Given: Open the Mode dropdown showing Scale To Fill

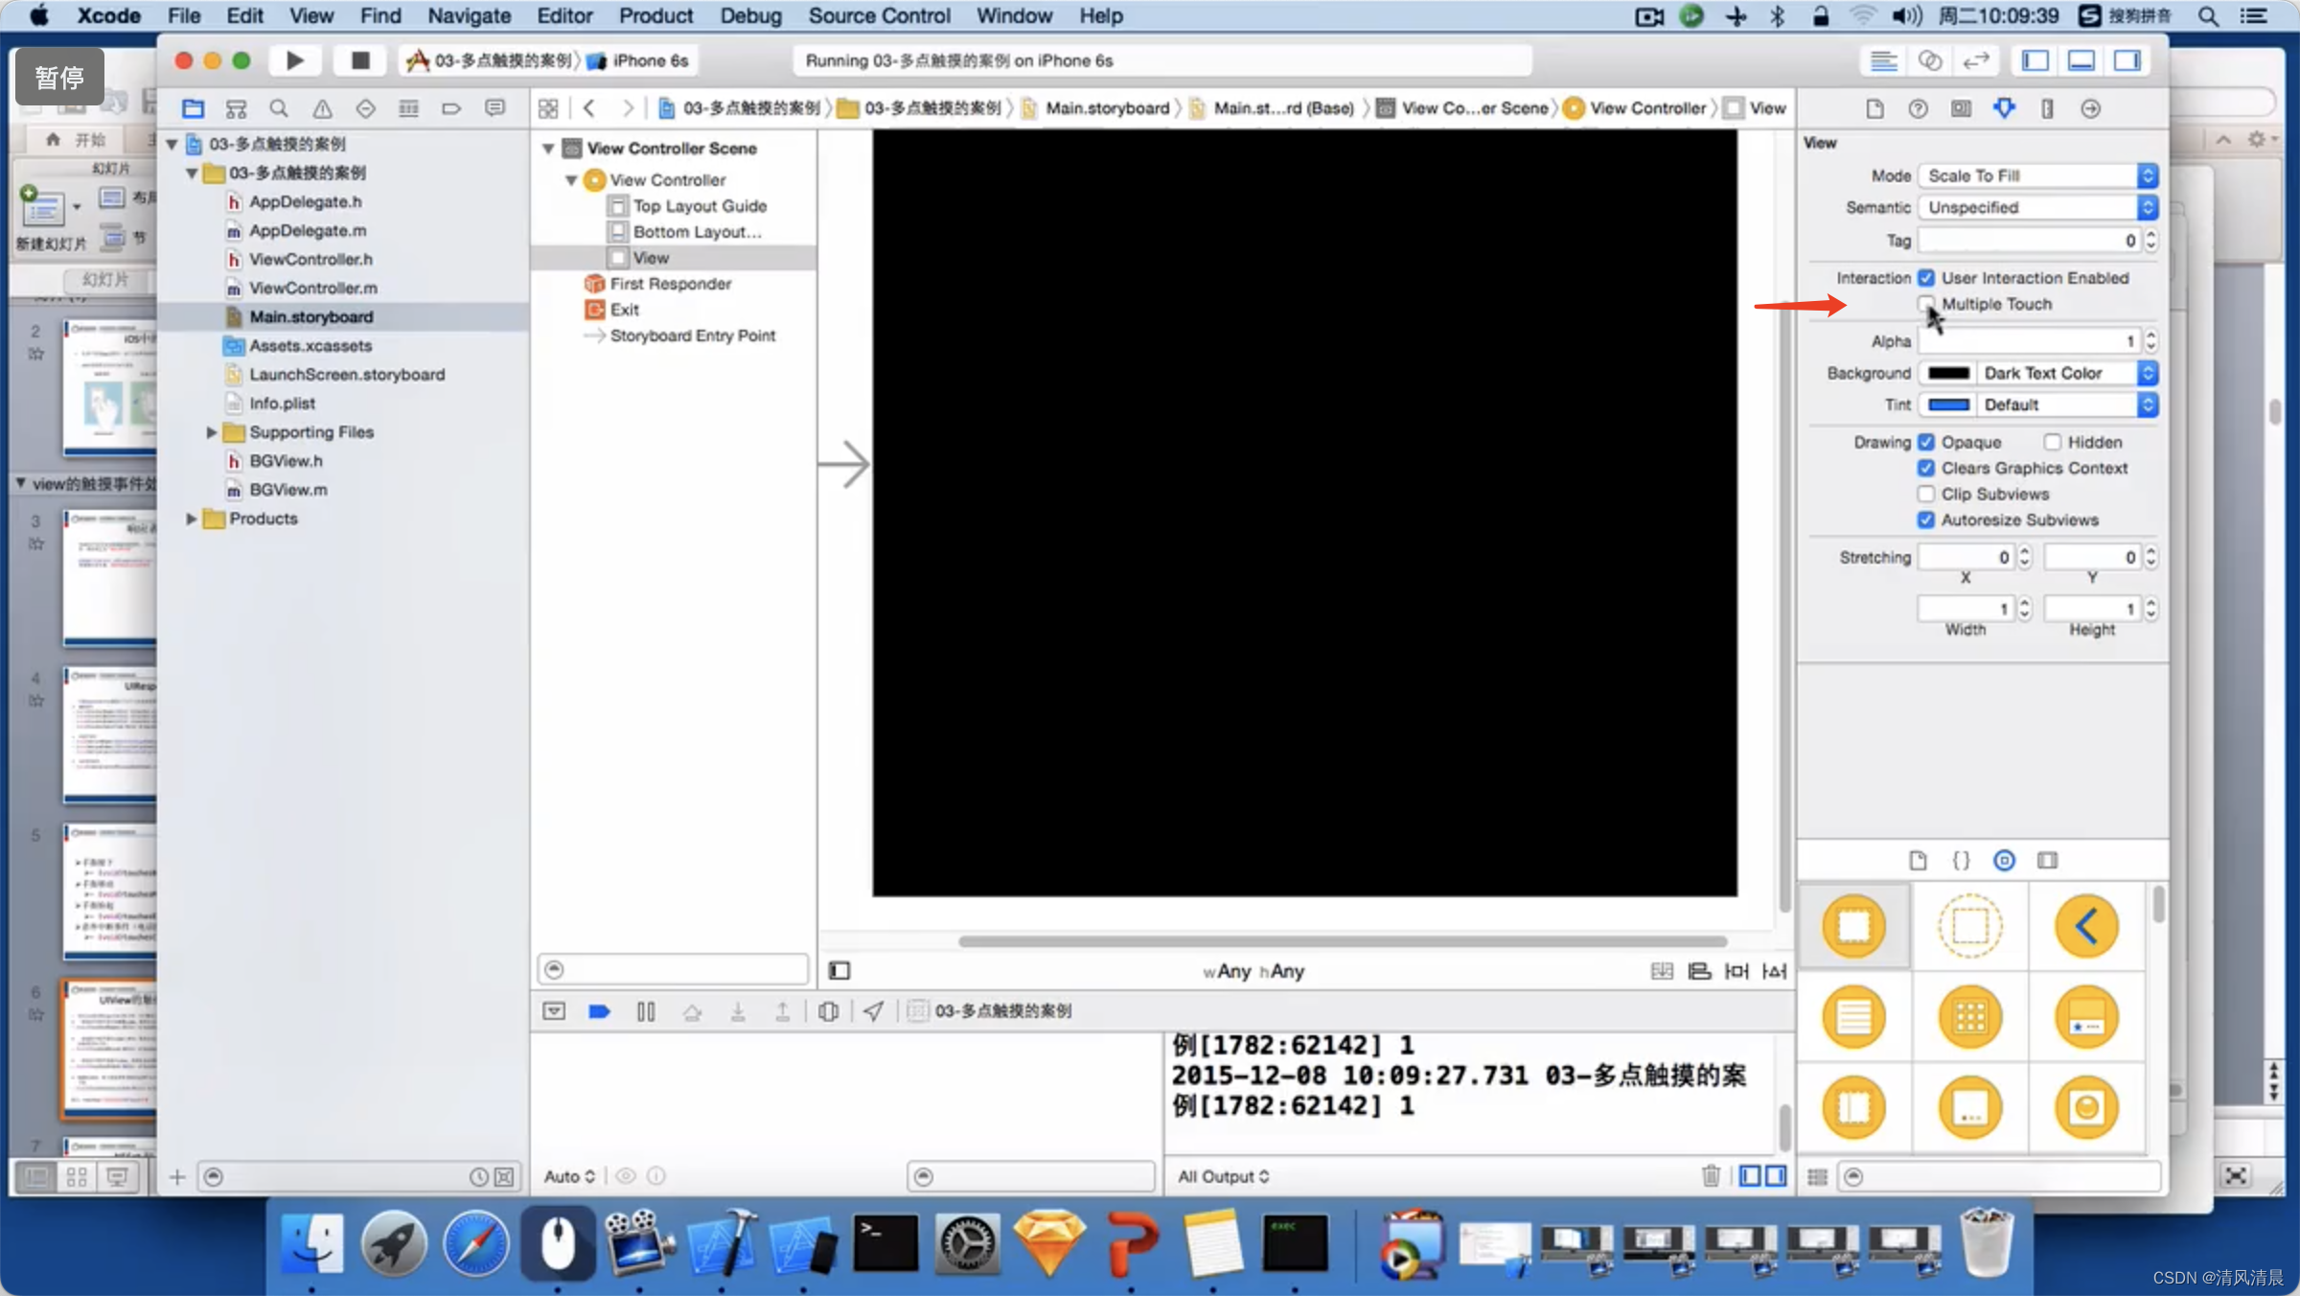Looking at the screenshot, I should (x=2036, y=175).
